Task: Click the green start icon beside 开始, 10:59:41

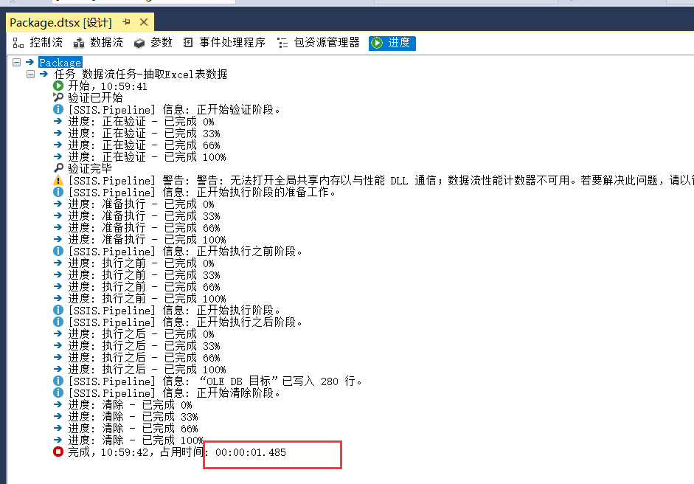Action: click(58, 86)
